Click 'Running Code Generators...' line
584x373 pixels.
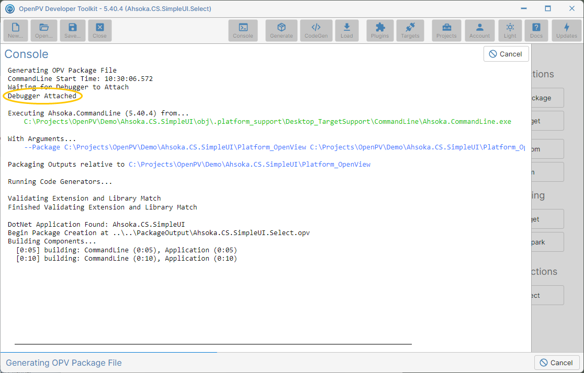click(x=60, y=181)
